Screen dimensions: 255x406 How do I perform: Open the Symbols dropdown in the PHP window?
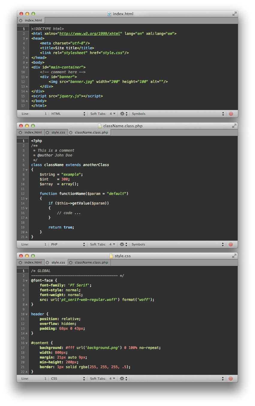178,244
